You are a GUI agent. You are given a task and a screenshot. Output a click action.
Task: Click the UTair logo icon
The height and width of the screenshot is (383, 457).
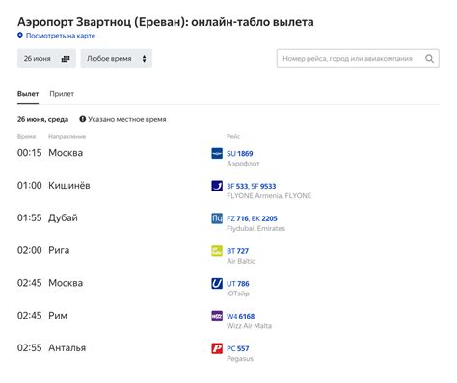click(x=217, y=284)
